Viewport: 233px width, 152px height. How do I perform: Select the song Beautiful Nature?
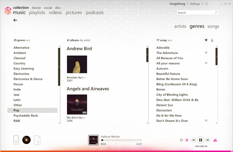point(168,74)
